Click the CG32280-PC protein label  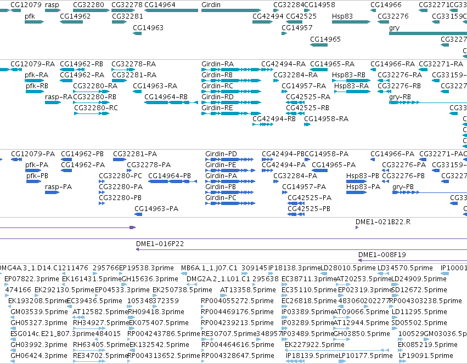[121, 176]
